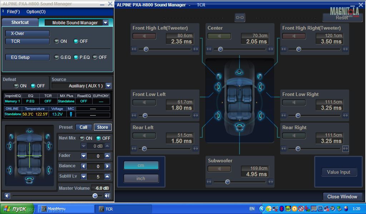Click the channel link icon above Center
Screen dimensions: 366x214
pyautogui.click(x=240, y=17)
